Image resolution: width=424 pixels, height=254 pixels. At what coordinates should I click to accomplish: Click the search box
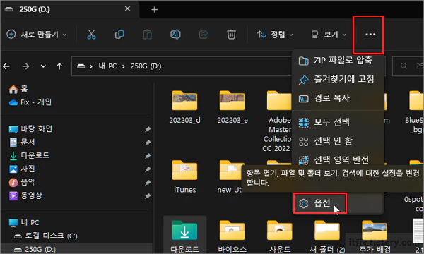click(x=408, y=66)
